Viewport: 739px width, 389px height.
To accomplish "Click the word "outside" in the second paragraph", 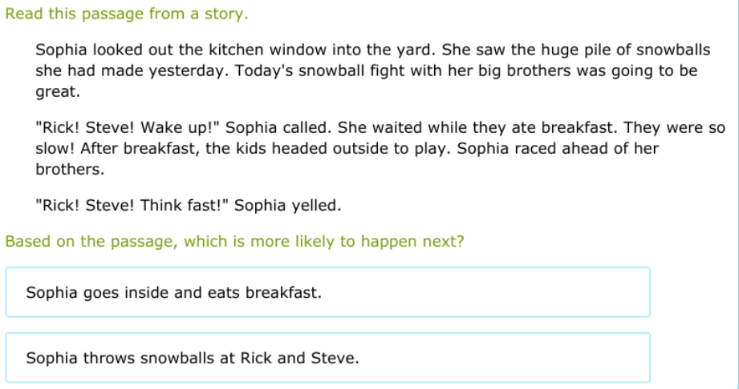I will pyautogui.click(x=352, y=148).
